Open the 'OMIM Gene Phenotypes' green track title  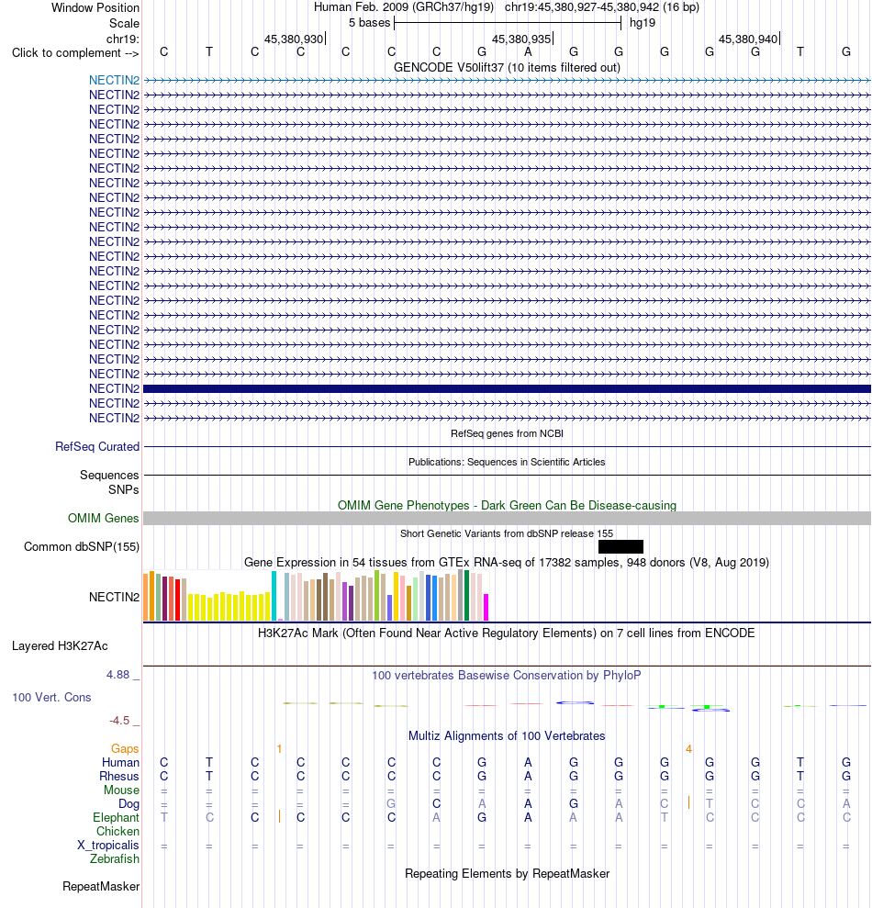[x=507, y=505]
